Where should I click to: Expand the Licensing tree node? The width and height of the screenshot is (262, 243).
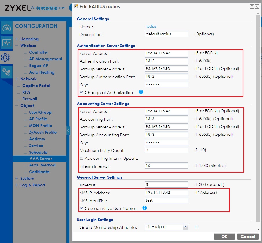point(17,39)
